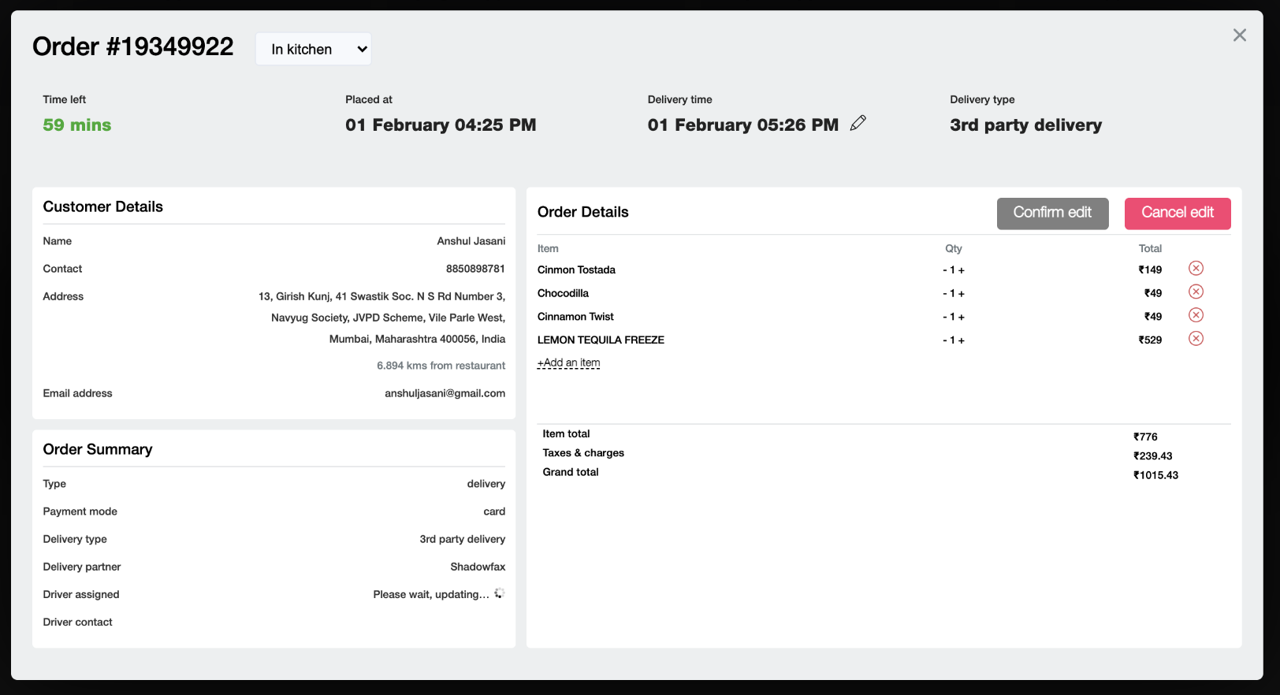Remove Cinnamon Twist from order
The width and height of the screenshot is (1280, 695).
tap(1196, 315)
